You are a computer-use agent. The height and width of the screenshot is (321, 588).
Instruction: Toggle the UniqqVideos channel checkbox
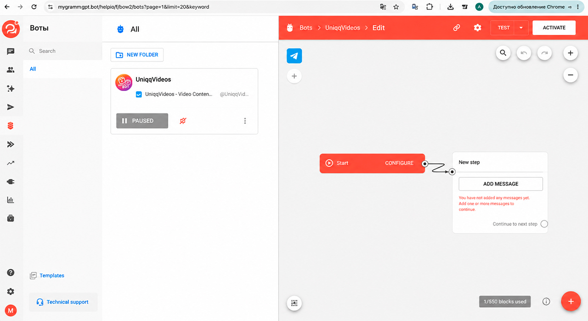(x=139, y=94)
